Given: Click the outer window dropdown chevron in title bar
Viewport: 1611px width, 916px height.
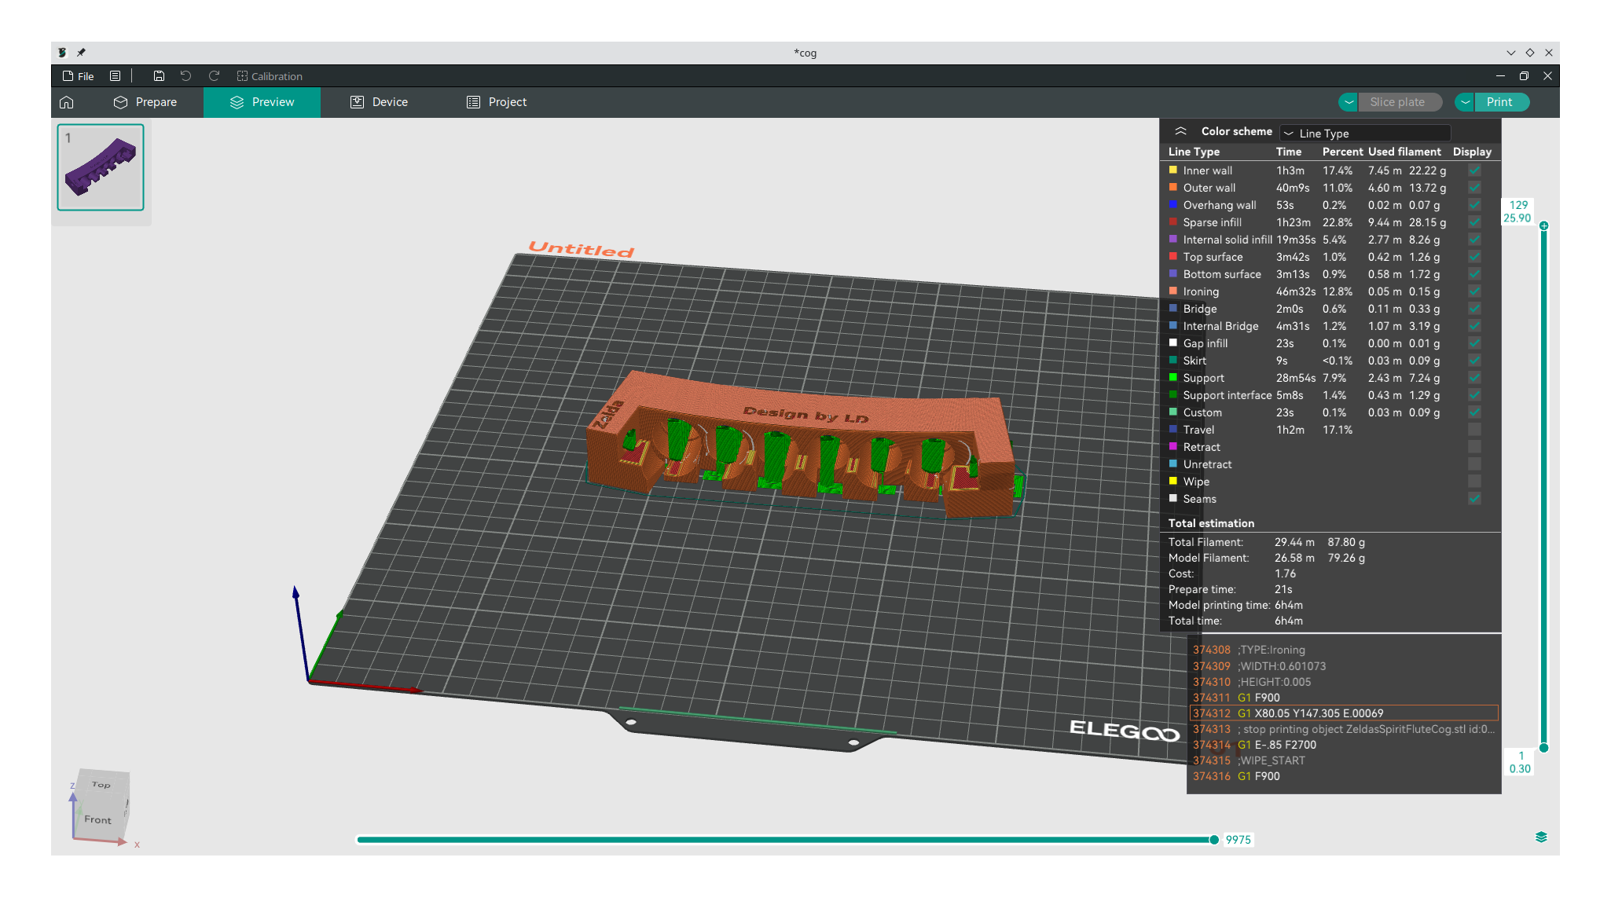Looking at the screenshot, I should (1510, 53).
